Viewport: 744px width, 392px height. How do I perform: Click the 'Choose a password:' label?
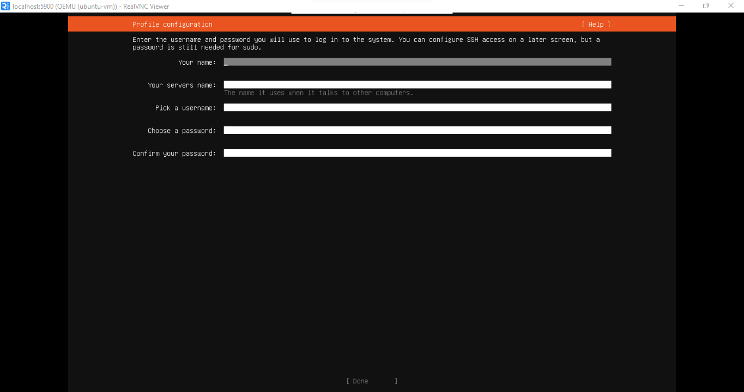coord(182,131)
